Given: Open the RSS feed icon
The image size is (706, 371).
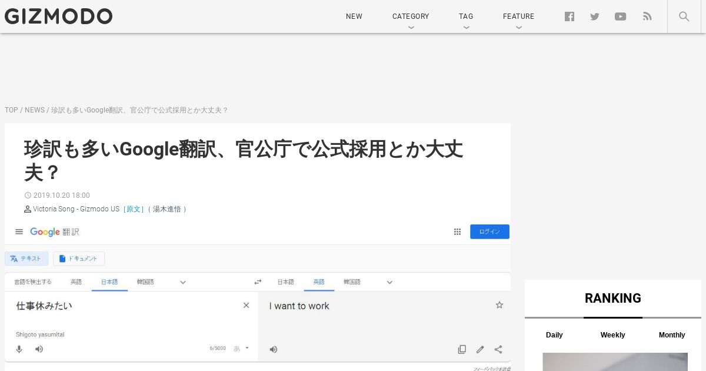Looking at the screenshot, I should 647,16.
